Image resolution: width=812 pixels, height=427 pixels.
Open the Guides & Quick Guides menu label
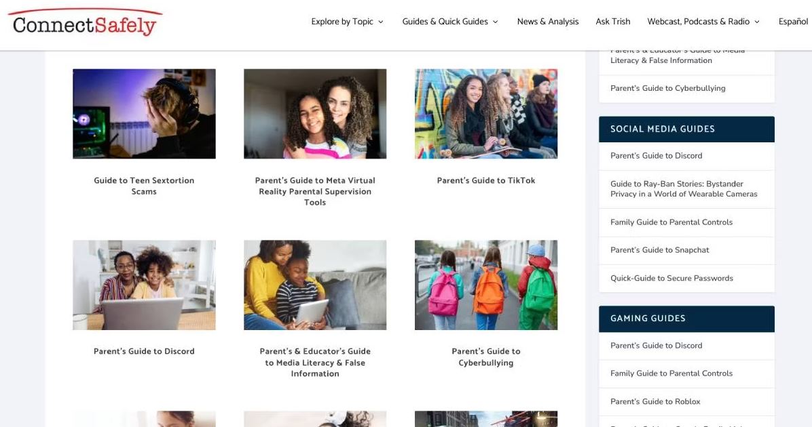(445, 21)
